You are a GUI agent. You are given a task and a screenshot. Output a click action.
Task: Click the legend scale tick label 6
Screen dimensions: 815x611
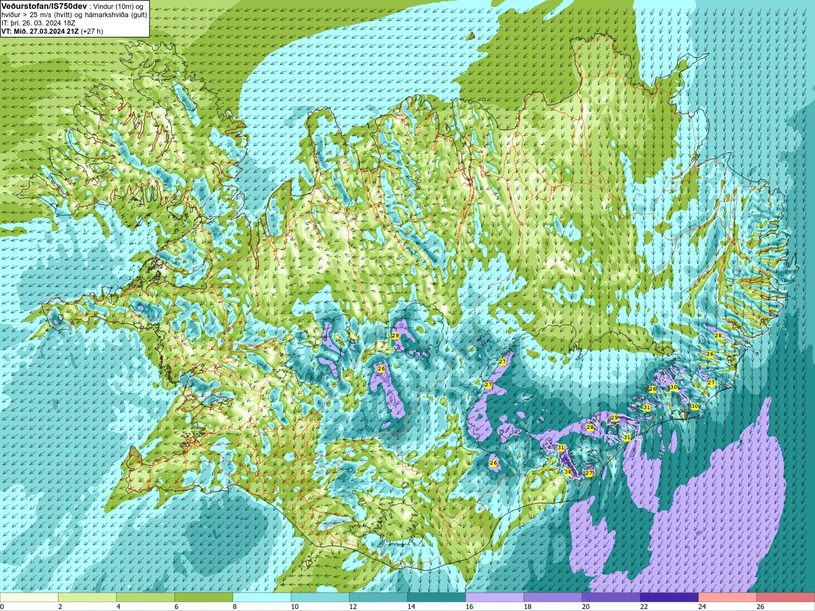(x=176, y=607)
